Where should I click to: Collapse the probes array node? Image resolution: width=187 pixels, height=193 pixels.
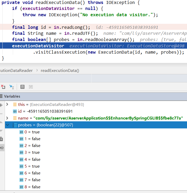pyautogui.click(x=7, y=125)
